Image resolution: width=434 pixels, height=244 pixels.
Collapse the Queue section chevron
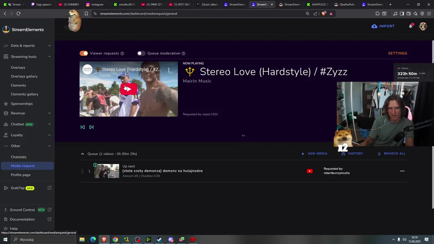coord(82,154)
